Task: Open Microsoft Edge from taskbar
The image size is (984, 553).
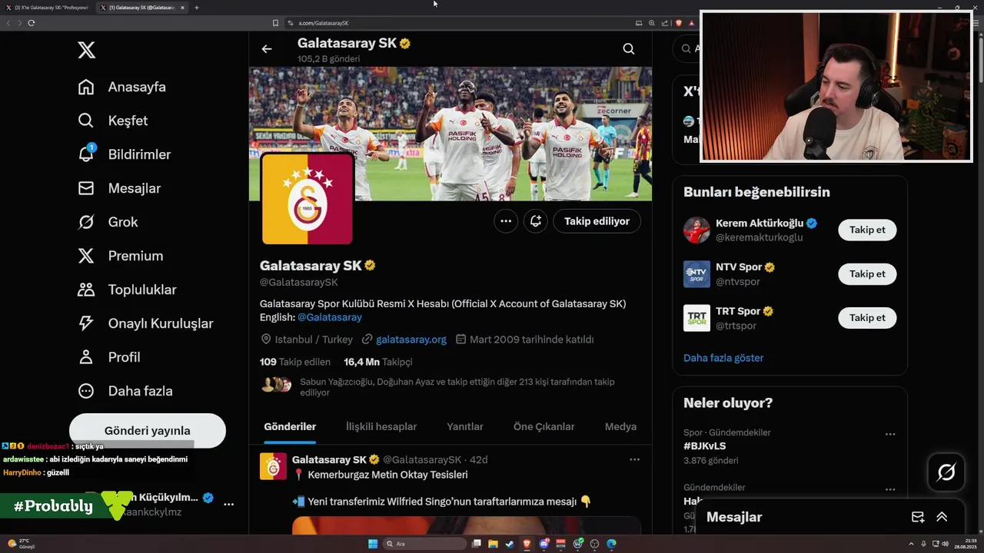Action: [611, 544]
